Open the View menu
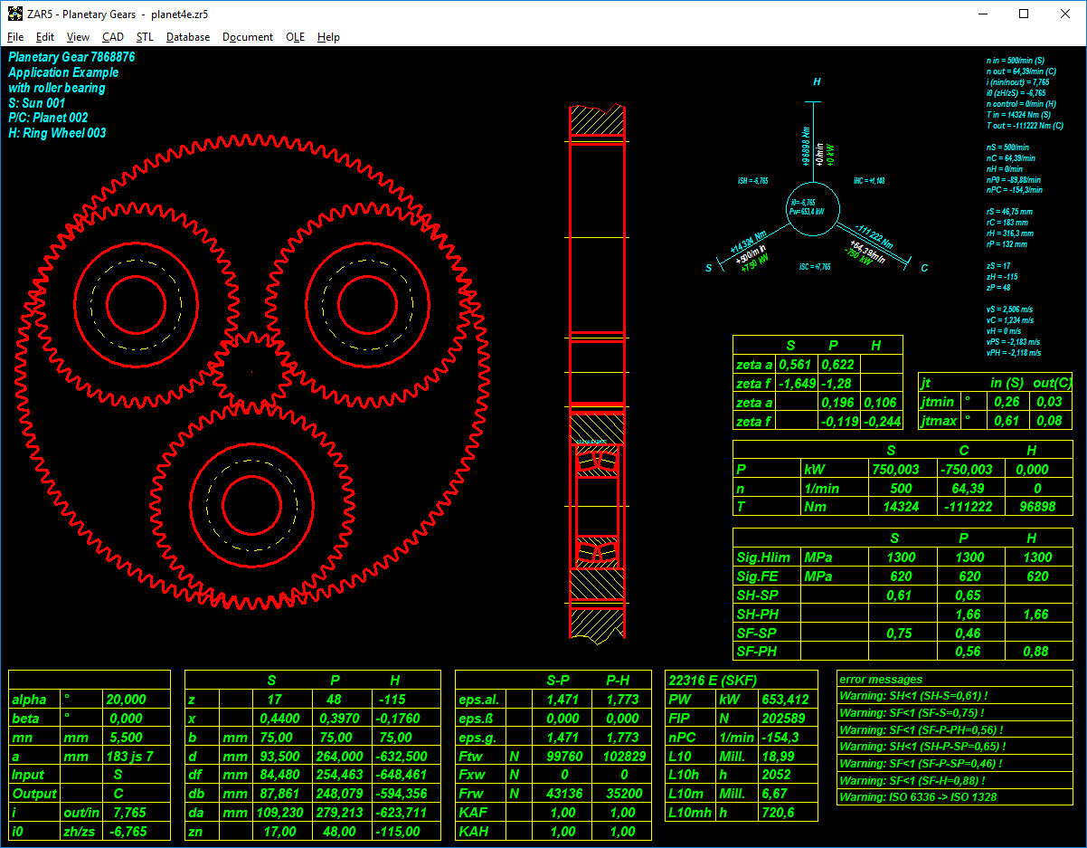This screenshot has height=848, width=1087. [x=78, y=37]
